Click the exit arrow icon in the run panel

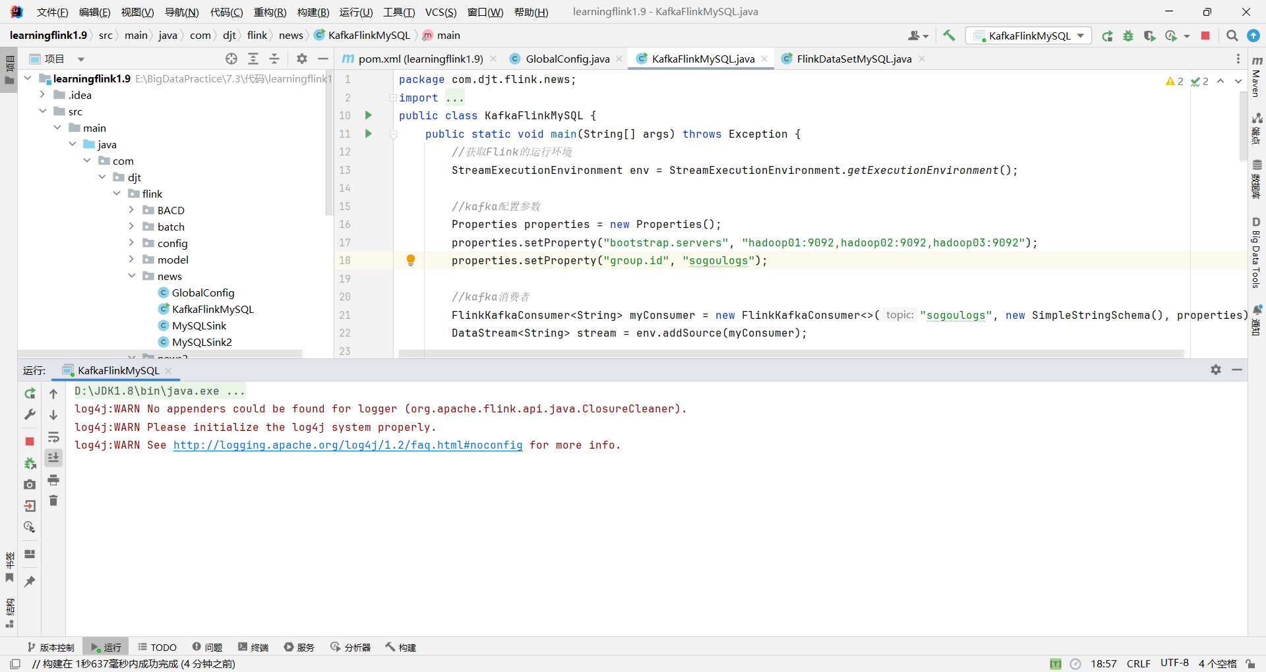[30, 506]
